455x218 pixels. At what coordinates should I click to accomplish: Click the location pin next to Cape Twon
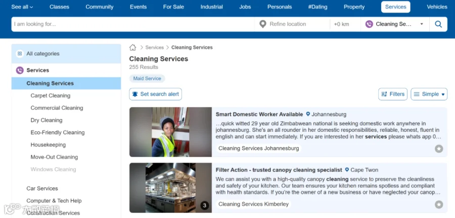(x=347, y=170)
